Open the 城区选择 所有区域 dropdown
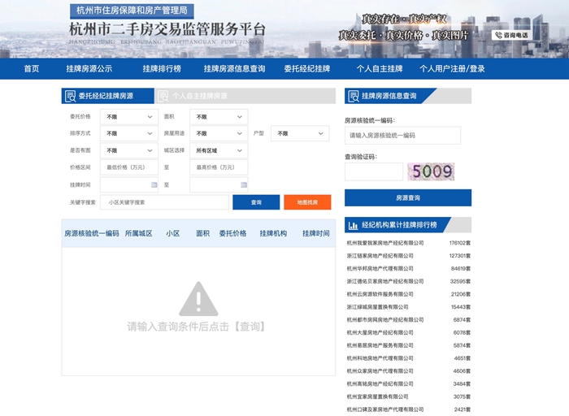569x416 pixels. pyautogui.click(x=219, y=150)
